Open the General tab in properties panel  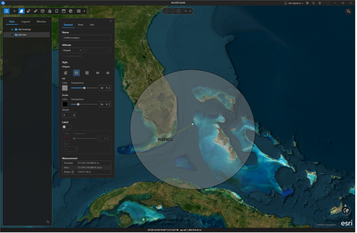point(69,25)
